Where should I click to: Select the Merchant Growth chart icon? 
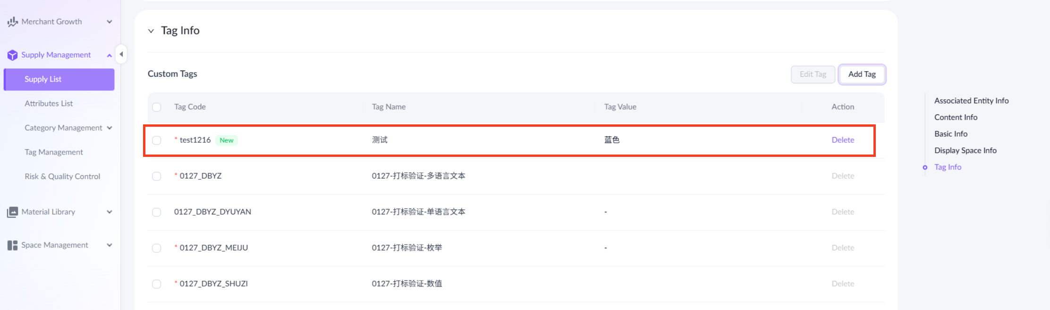pyautogui.click(x=12, y=21)
